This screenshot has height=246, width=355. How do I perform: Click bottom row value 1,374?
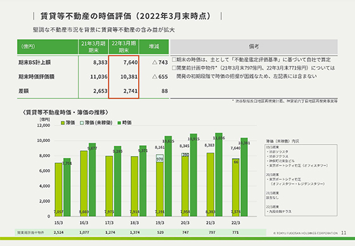(135, 233)
